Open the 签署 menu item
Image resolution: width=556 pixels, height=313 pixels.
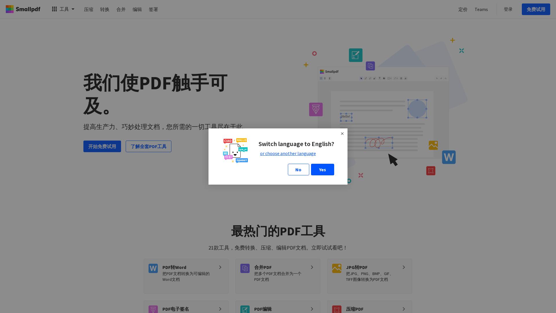pos(153,10)
